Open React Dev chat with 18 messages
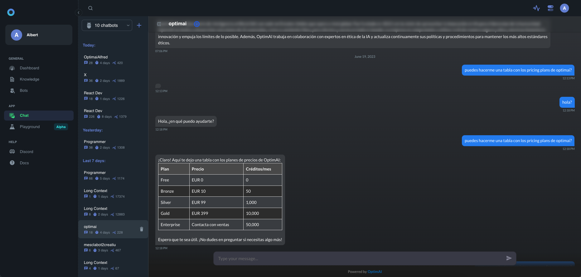 tap(113, 96)
